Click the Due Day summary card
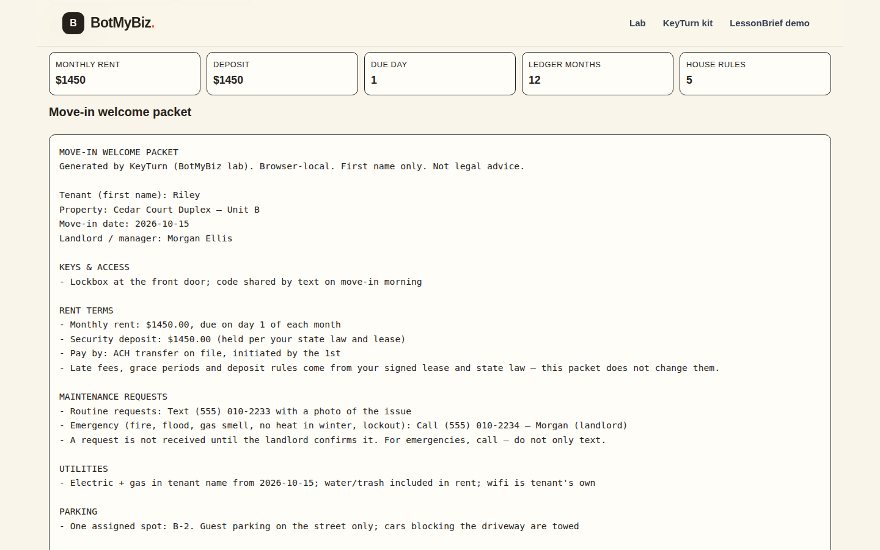This screenshot has width=880, height=550. pyautogui.click(x=440, y=73)
